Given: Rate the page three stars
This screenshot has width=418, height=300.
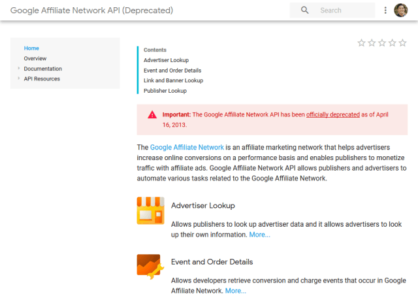Looking at the screenshot, I should coord(382,42).
